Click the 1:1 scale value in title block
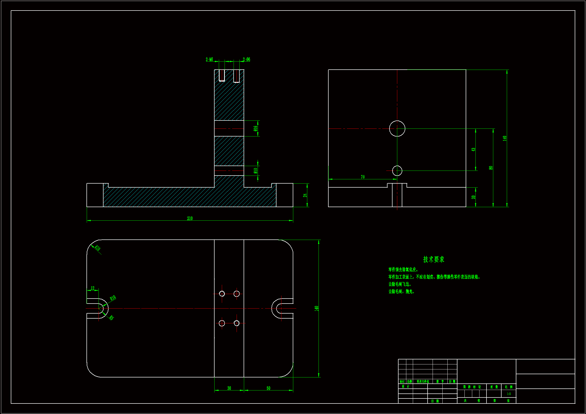The image size is (586, 414). [x=509, y=394]
